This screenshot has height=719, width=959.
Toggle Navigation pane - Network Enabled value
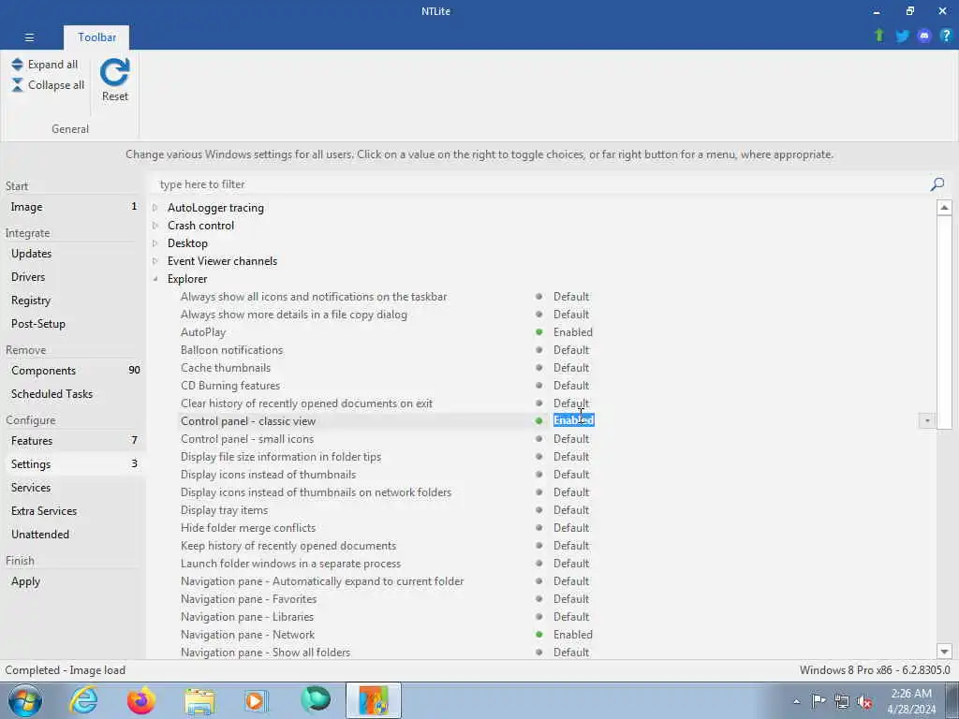pyautogui.click(x=572, y=635)
